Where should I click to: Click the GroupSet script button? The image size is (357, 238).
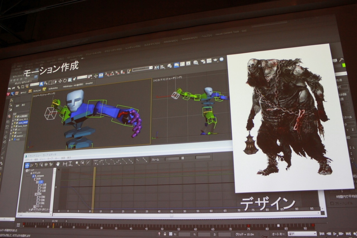coord(89,83)
